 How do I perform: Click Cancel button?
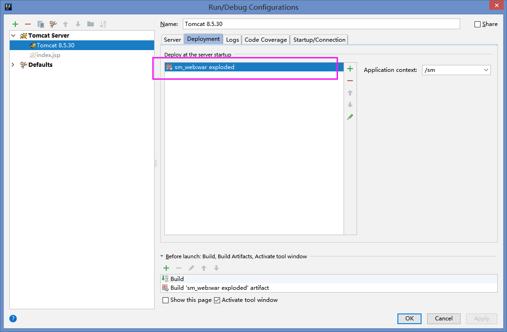click(x=444, y=319)
